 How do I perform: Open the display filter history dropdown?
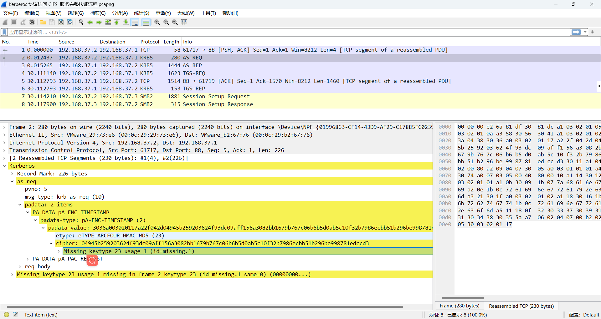click(x=585, y=32)
